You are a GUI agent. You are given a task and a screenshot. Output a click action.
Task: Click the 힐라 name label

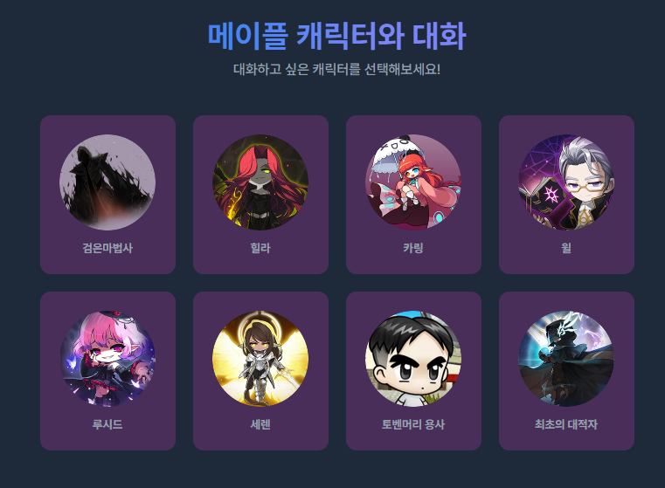pyautogui.click(x=260, y=248)
